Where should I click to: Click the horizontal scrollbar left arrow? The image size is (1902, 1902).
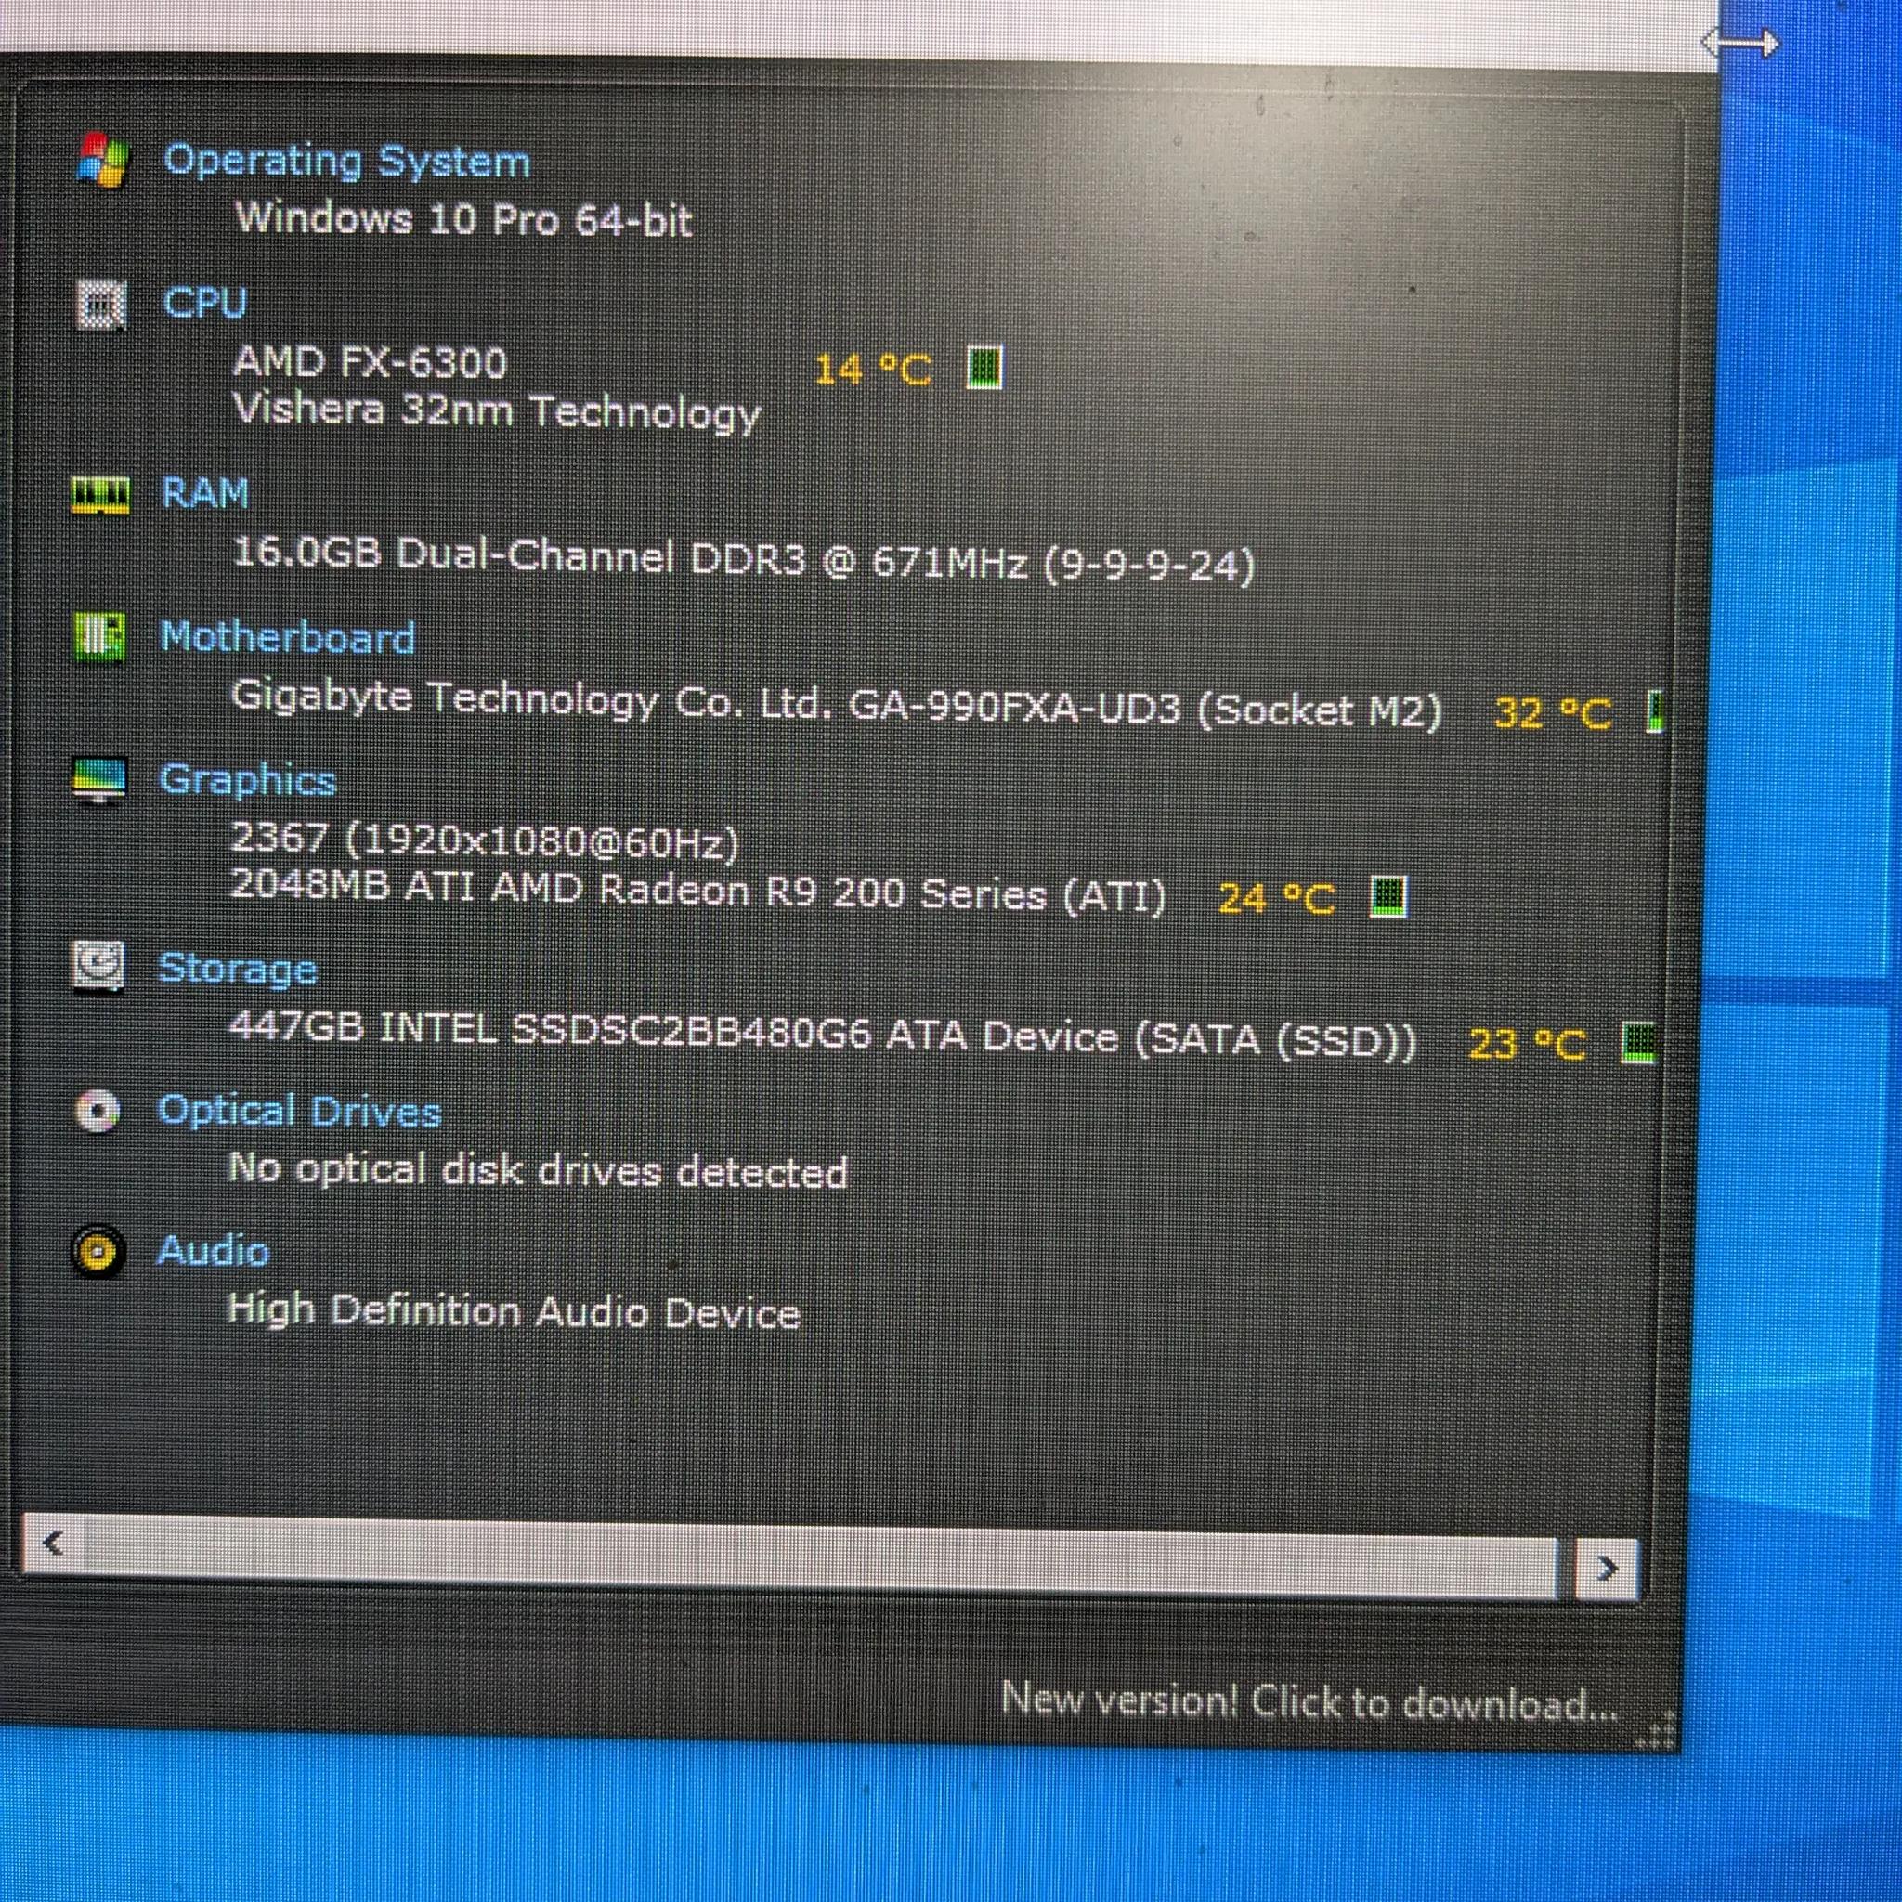pos(53,1542)
